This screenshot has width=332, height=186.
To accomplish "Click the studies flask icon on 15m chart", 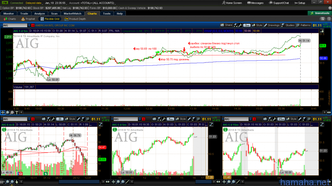I will (x=304, y=119).
